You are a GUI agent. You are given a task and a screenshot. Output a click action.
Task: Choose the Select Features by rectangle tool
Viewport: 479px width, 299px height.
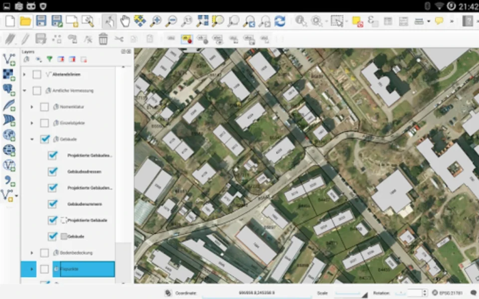pyautogui.click(x=337, y=21)
